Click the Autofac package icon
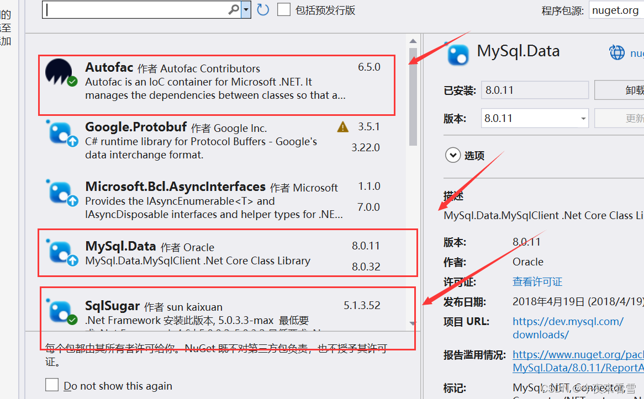Image resolution: width=644 pixels, height=399 pixels. point(59,71)
